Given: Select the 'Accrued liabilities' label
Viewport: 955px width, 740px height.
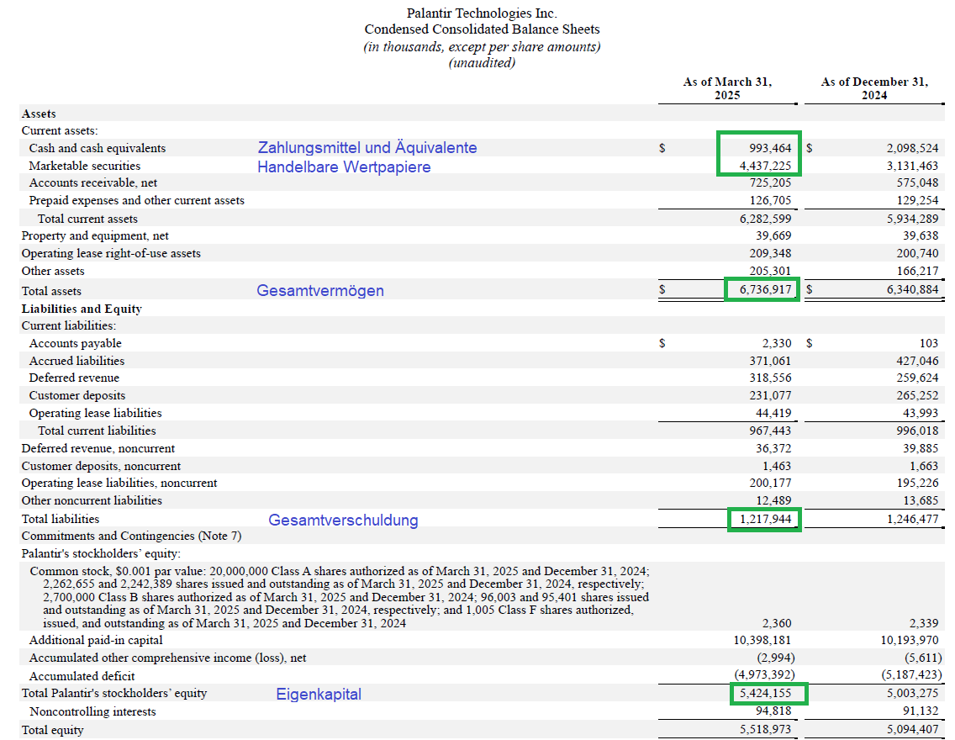Looking at the screenshot, I should (77, 361).
